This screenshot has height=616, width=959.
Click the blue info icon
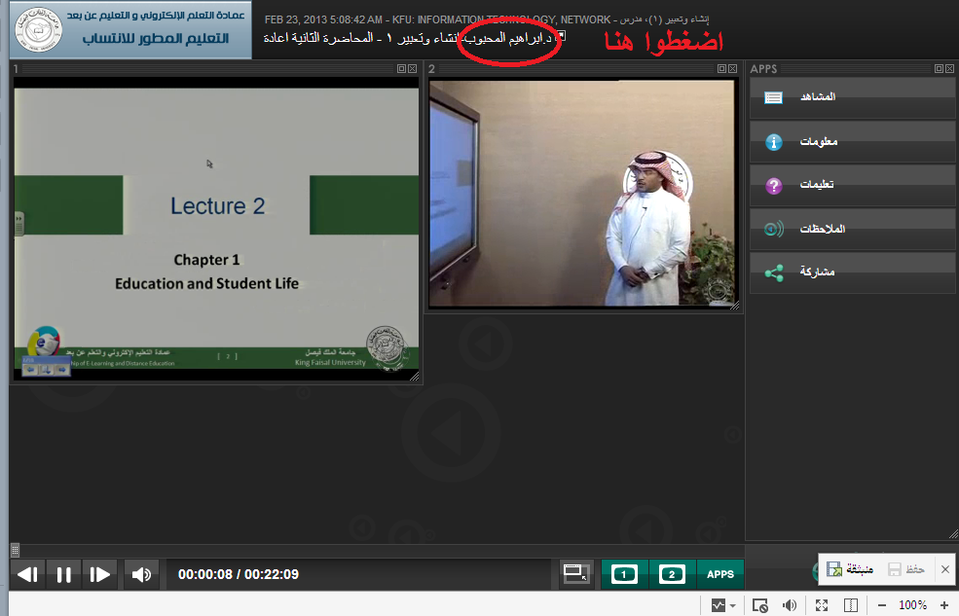pos(774,142)
